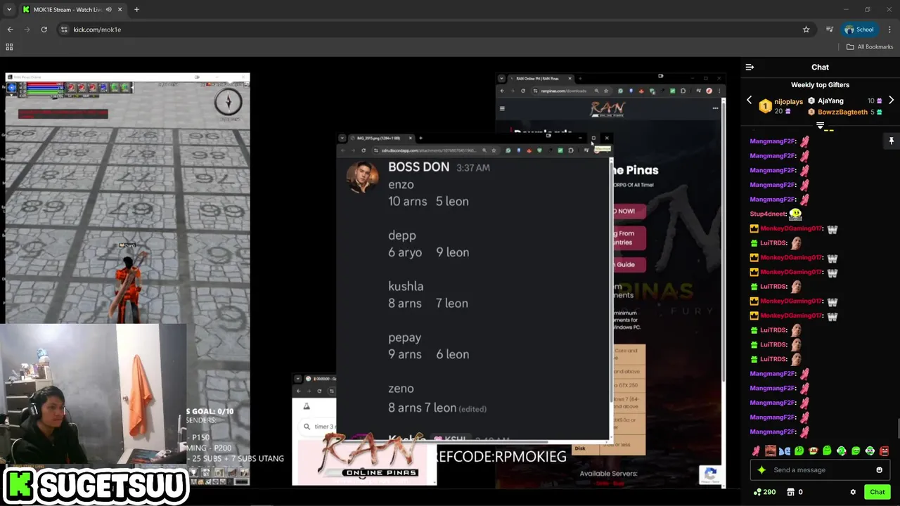Collapse the Kick chat panel

pyautogui.click(x=750, y=67)
